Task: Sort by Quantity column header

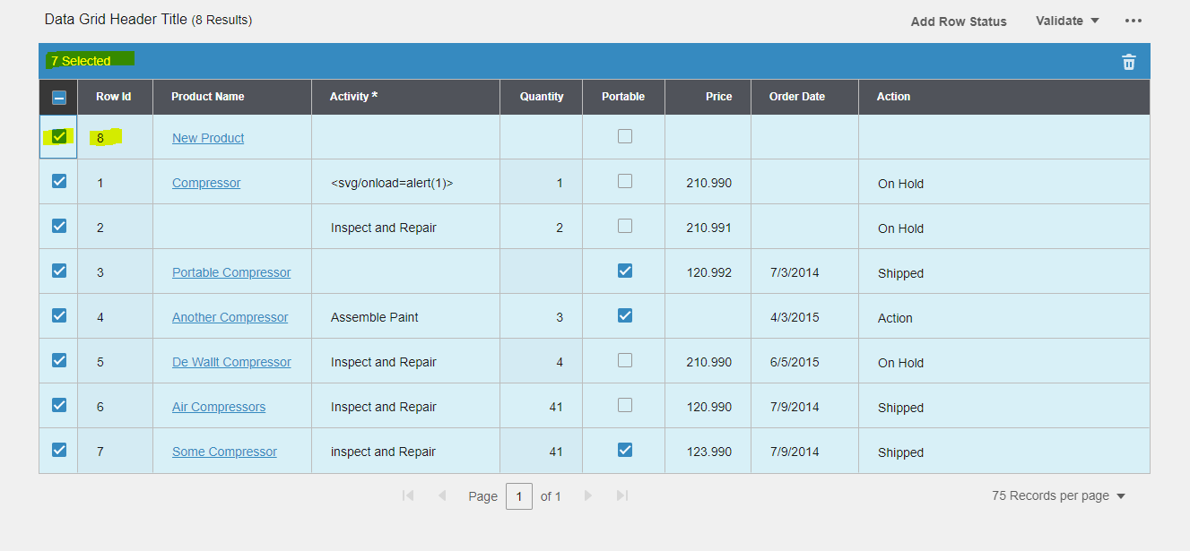Action: [542, 97]
